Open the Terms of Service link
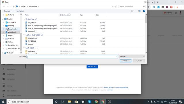This screenshot has width=184, height=104. click(x=108, y=88)
